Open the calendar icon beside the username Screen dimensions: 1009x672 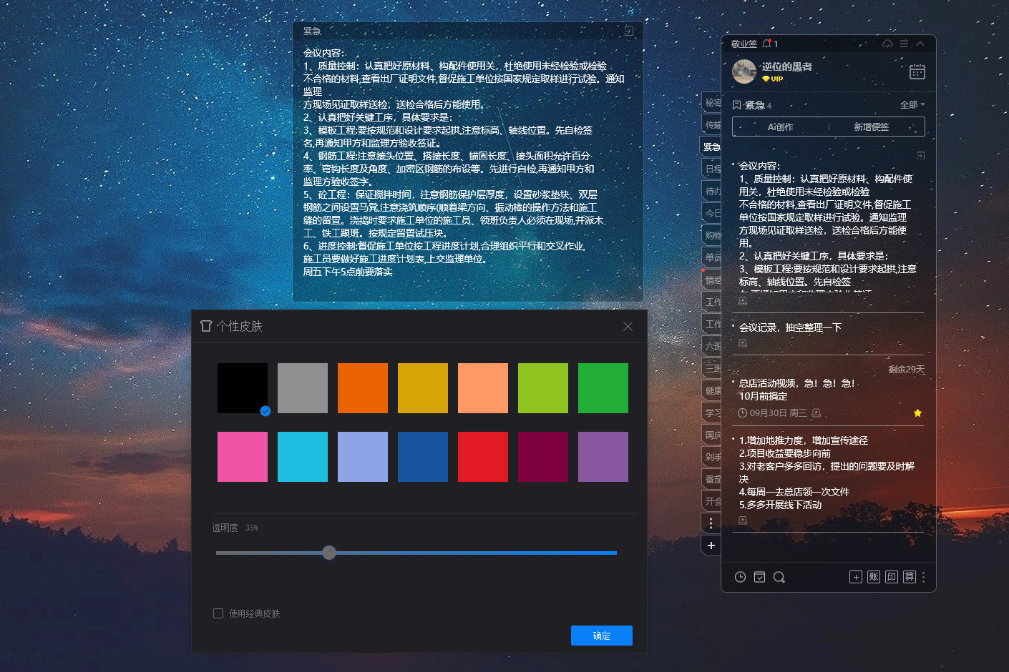click(917, 71)
